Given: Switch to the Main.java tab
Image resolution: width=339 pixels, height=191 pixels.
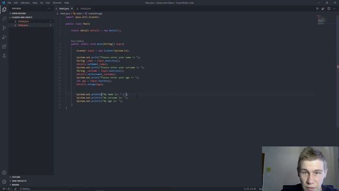Looking at the screenshot, I should pyautogui.click(x=64, y=8).
